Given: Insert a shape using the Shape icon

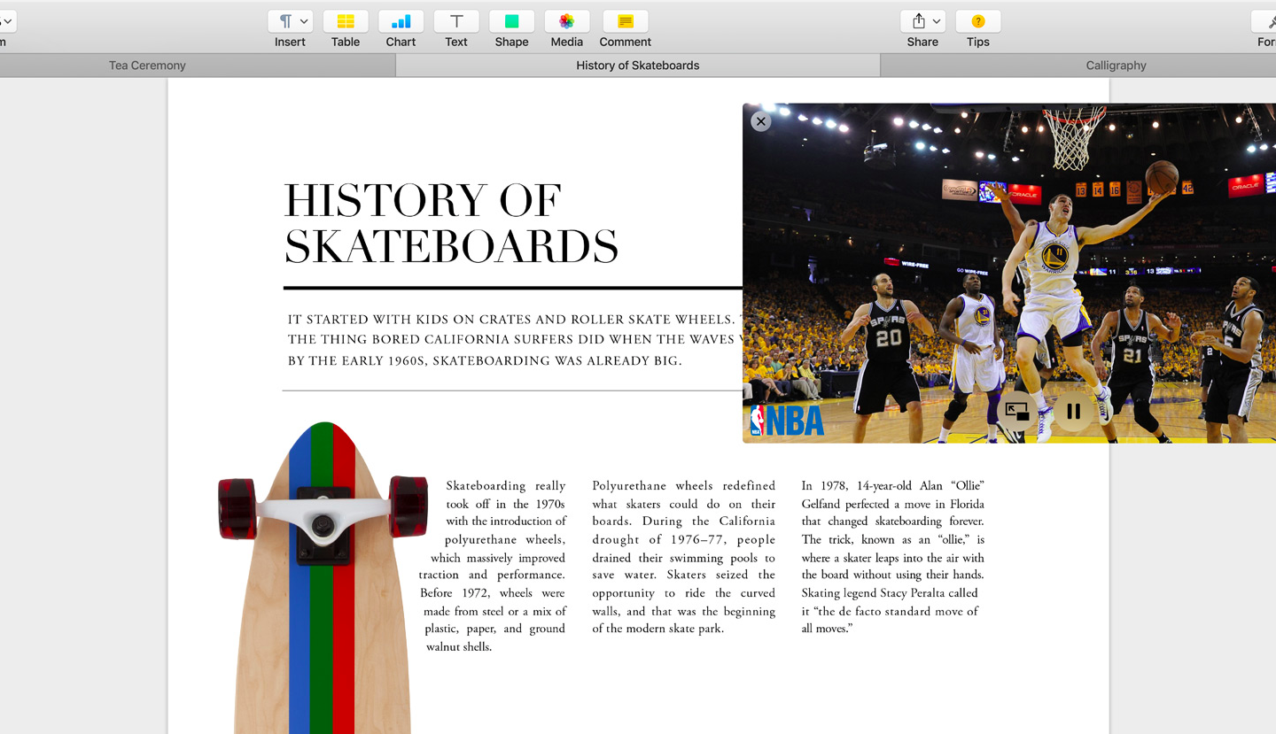Looking at the screenshot, I should (511, 21).
